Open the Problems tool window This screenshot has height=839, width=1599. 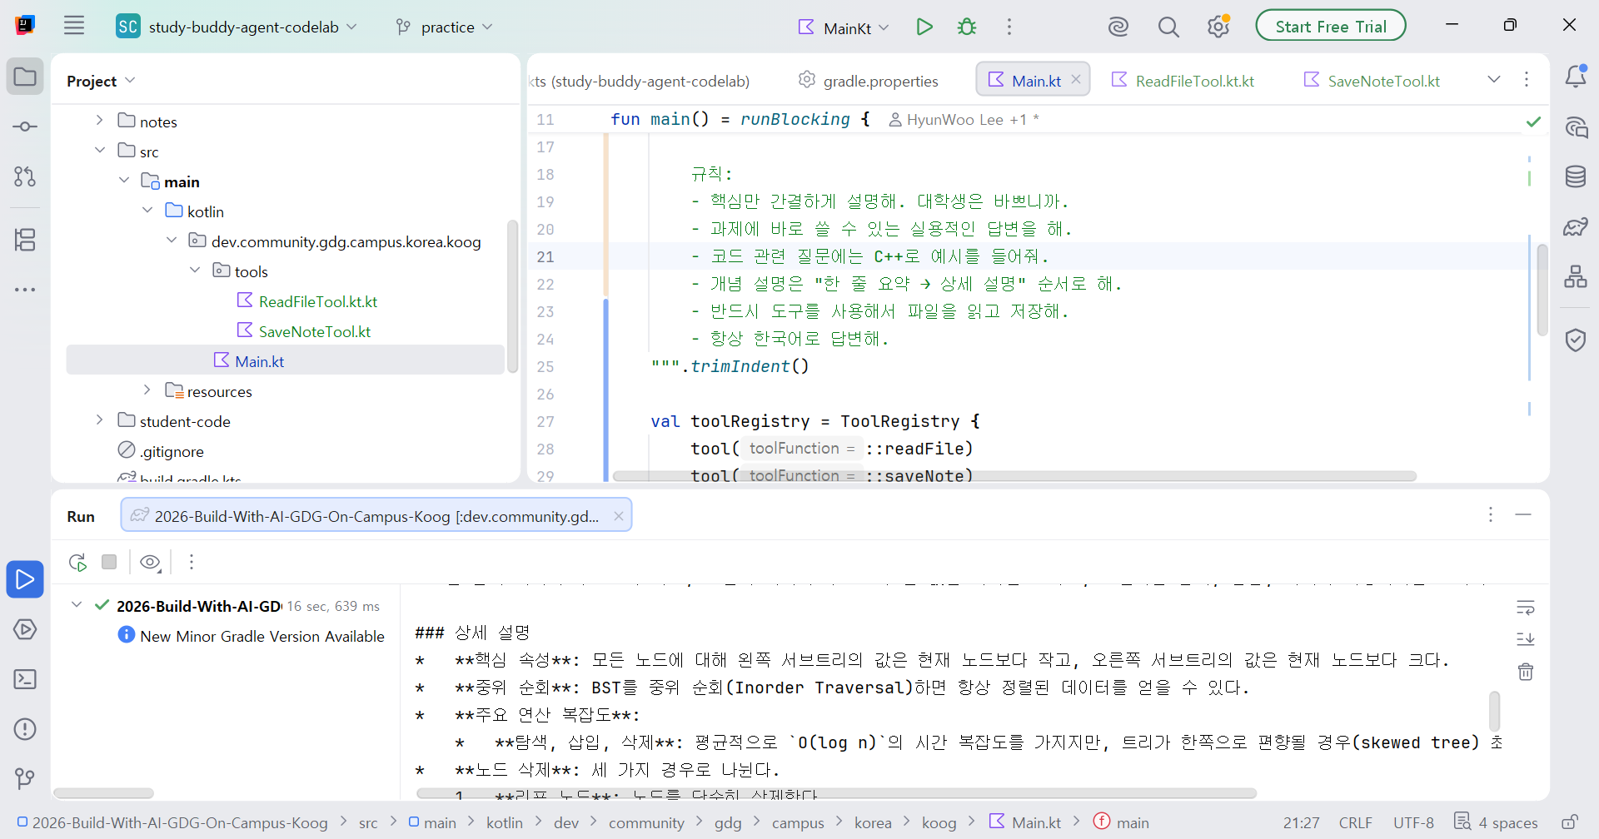click(25, 729)
